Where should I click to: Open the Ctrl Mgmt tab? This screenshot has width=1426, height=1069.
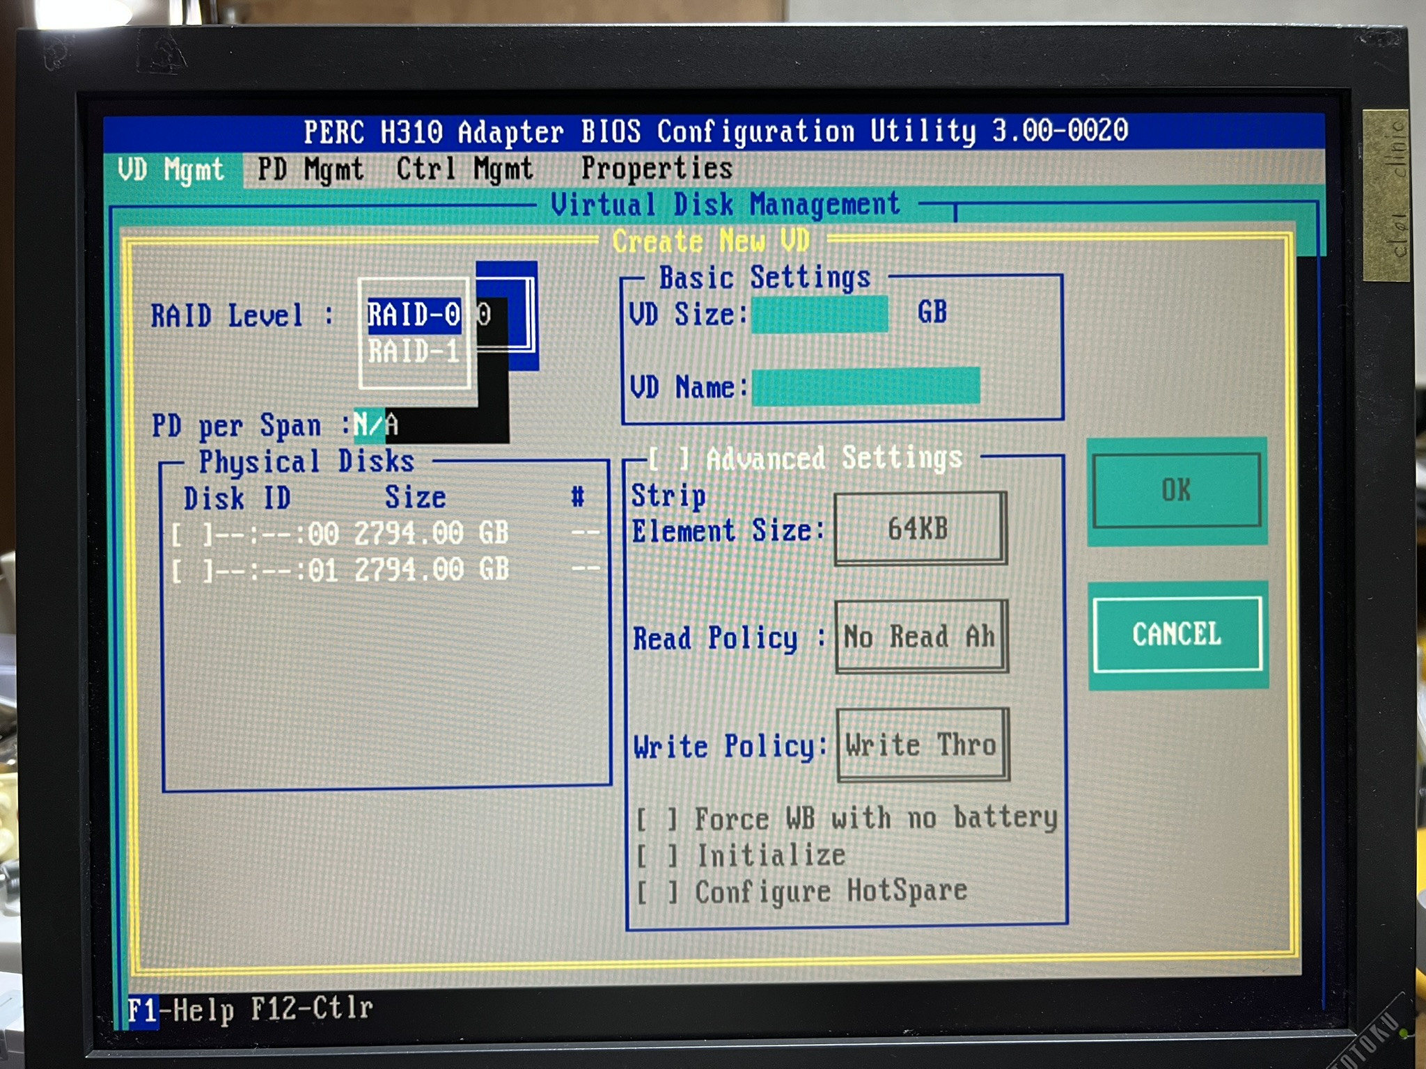464,169
